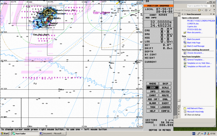The image size is (217, 136).
Task: Click the More documents folder icon
Action: coord(185,32)
